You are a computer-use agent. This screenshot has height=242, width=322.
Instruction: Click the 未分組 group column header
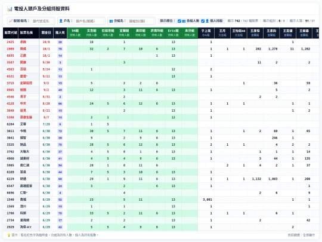[190, 33]
